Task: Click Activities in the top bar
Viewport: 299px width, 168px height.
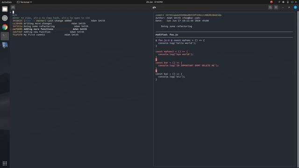Action: pos(7,2)
